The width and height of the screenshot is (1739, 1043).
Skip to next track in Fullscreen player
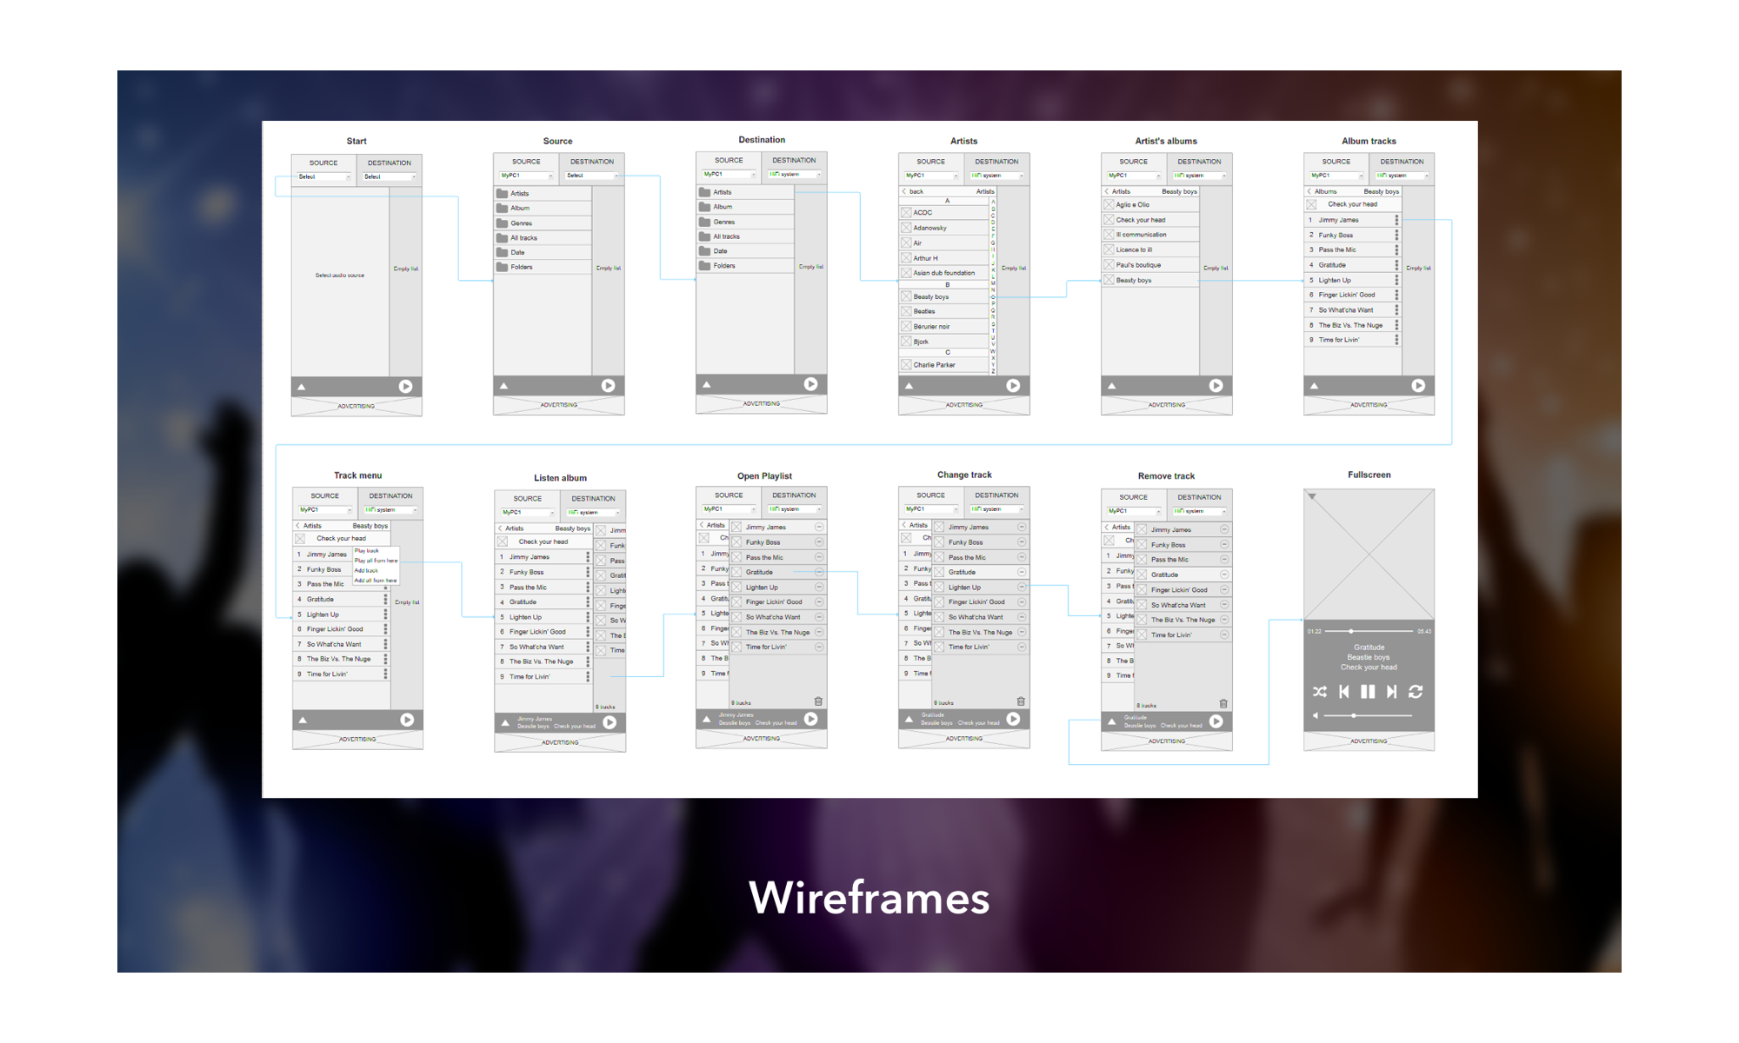tap(1391, 692)
